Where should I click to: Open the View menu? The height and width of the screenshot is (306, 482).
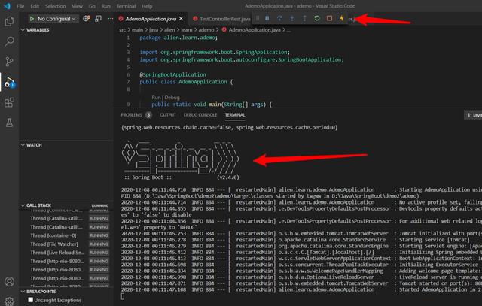click(x=77, y=6)
